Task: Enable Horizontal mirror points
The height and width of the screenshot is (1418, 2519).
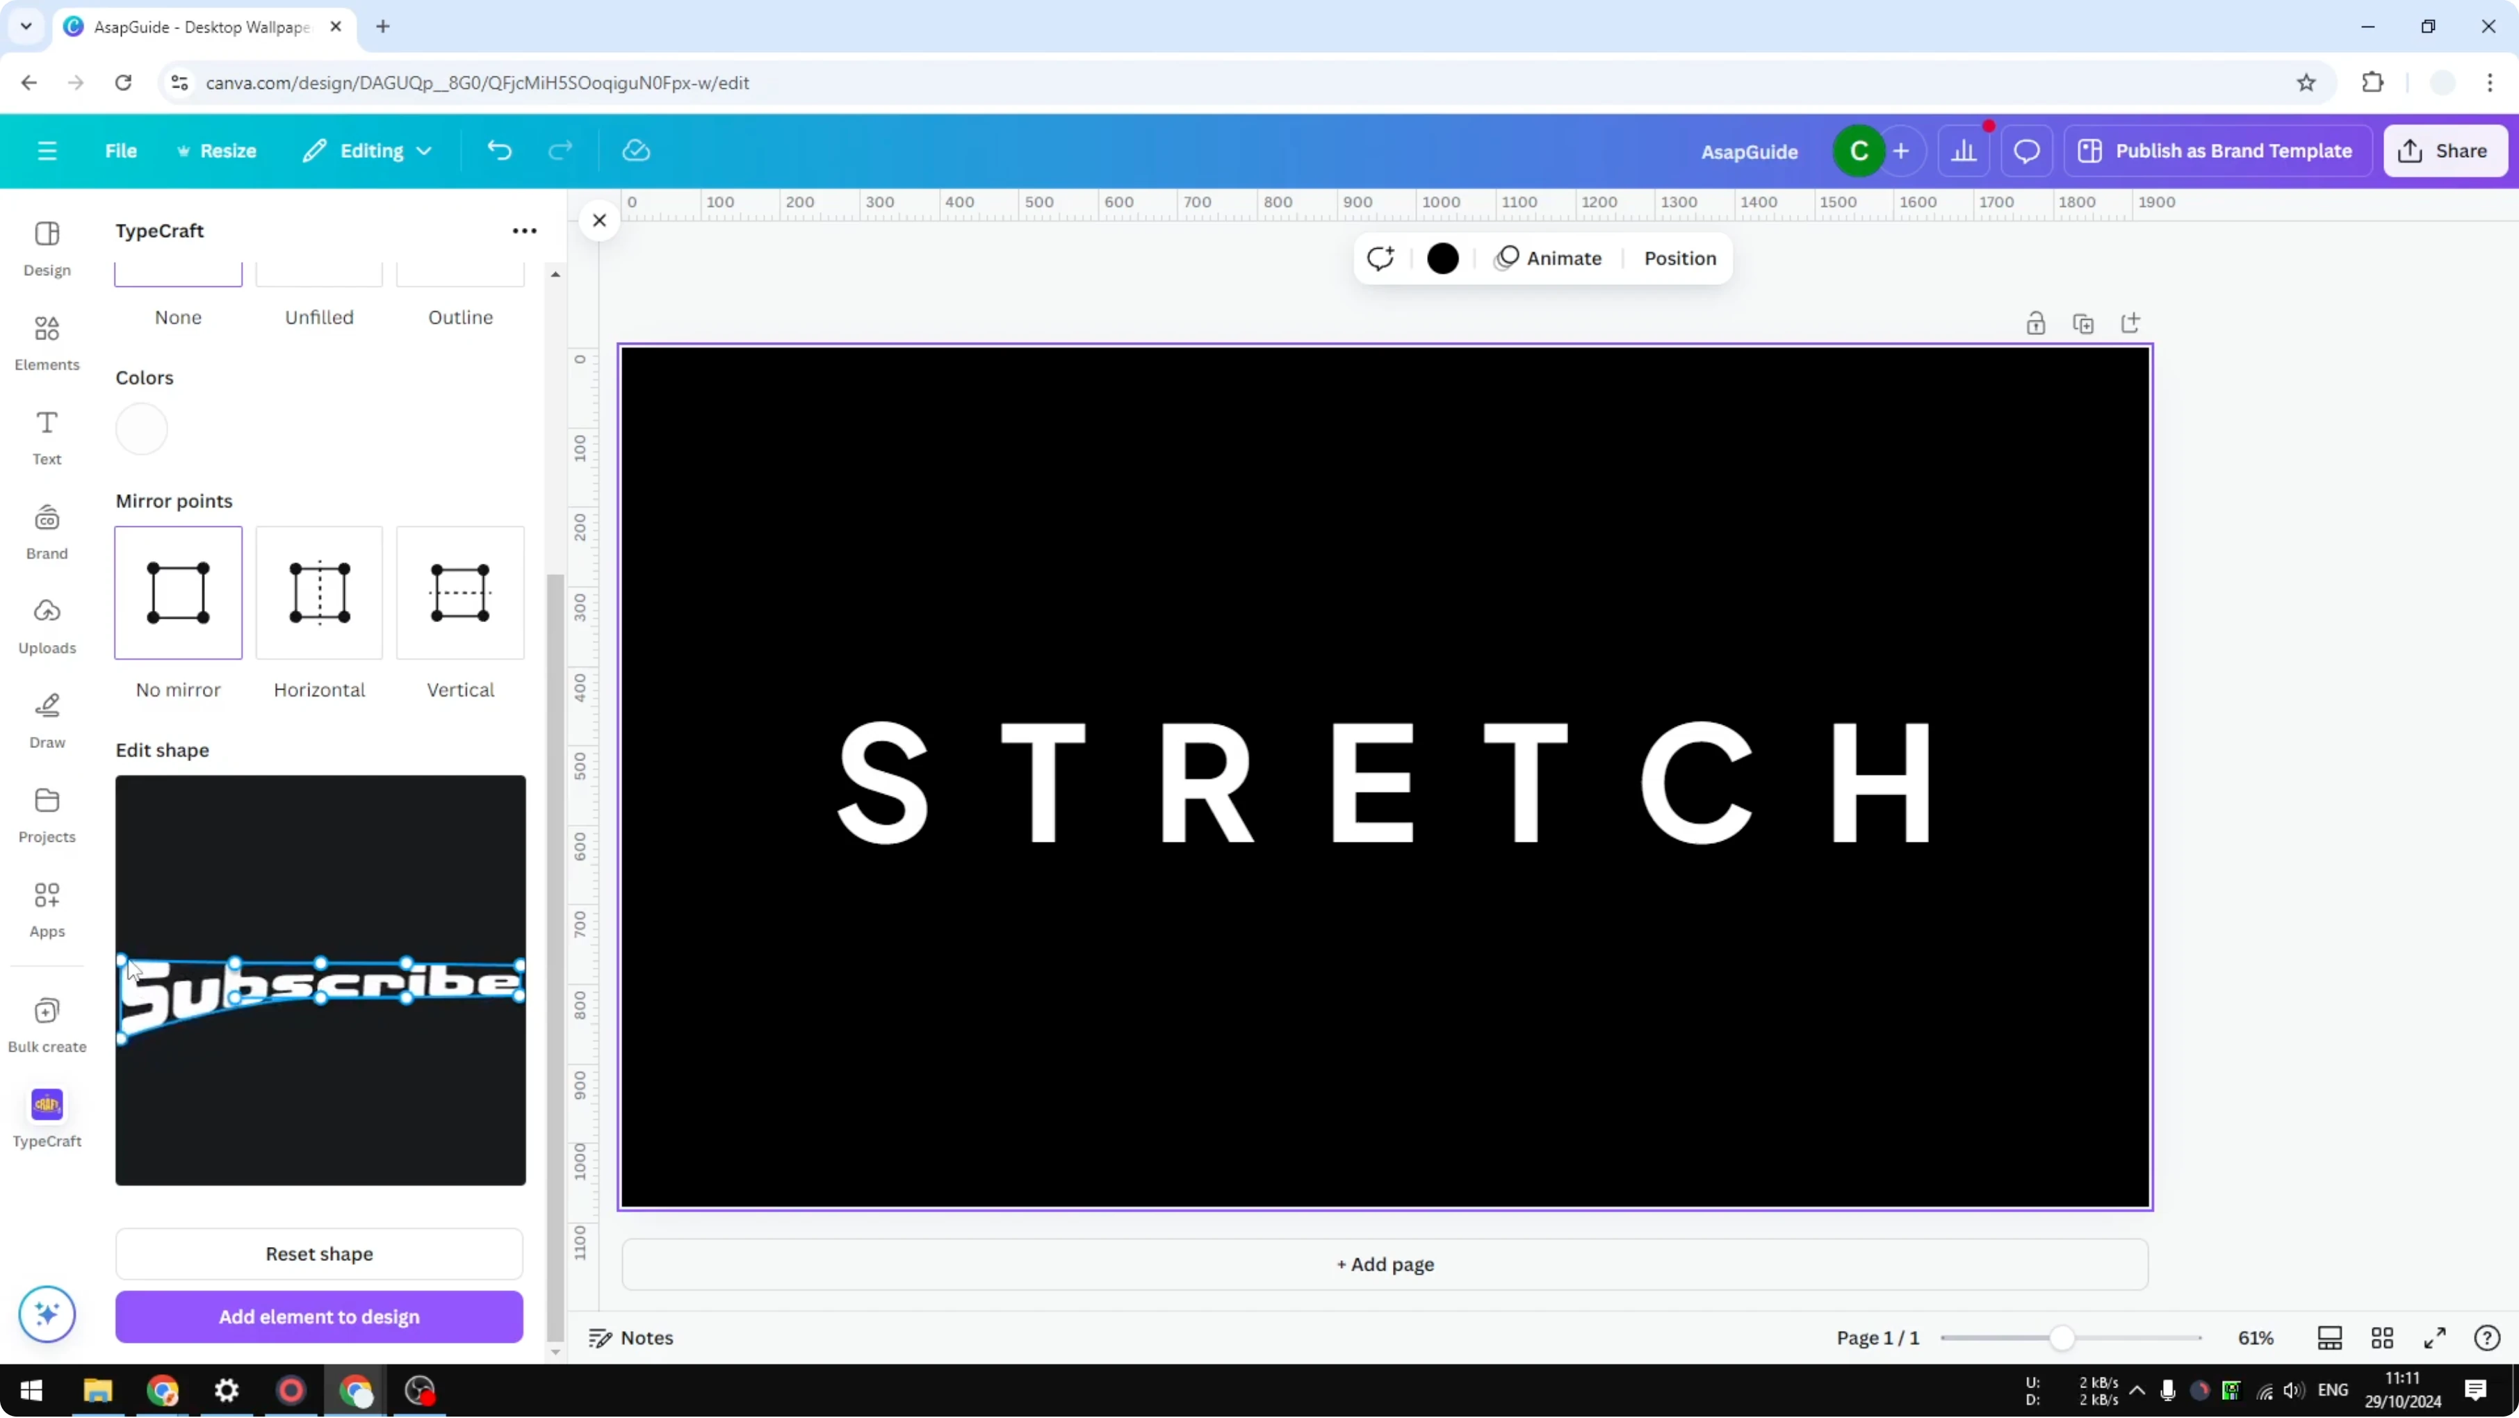Action: [318, 593]
